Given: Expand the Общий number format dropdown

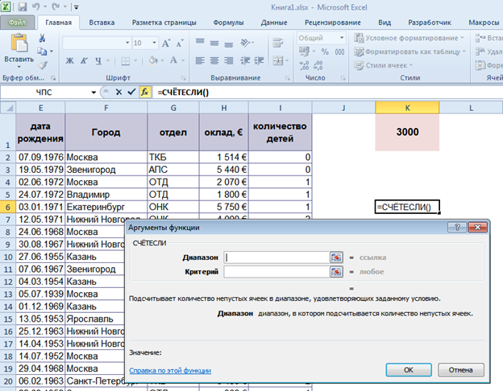Looking at the screenshot, I should coord(341,38).
